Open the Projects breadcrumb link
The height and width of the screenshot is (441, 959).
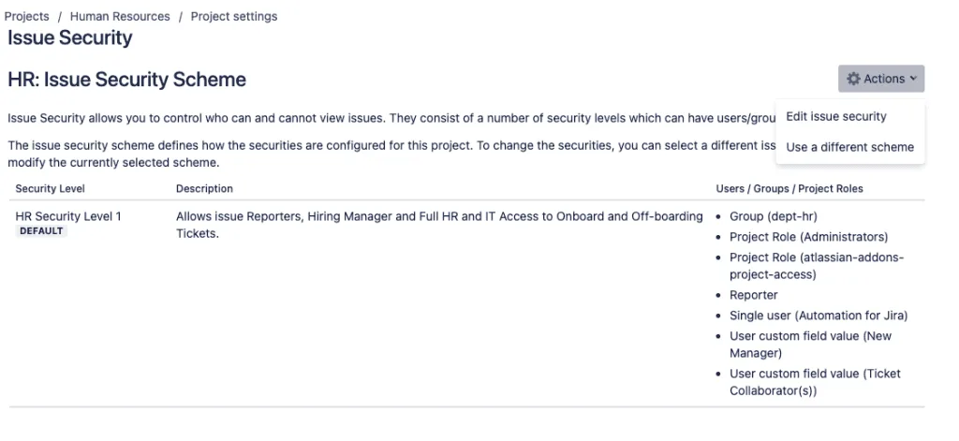[x=27, y=17]
